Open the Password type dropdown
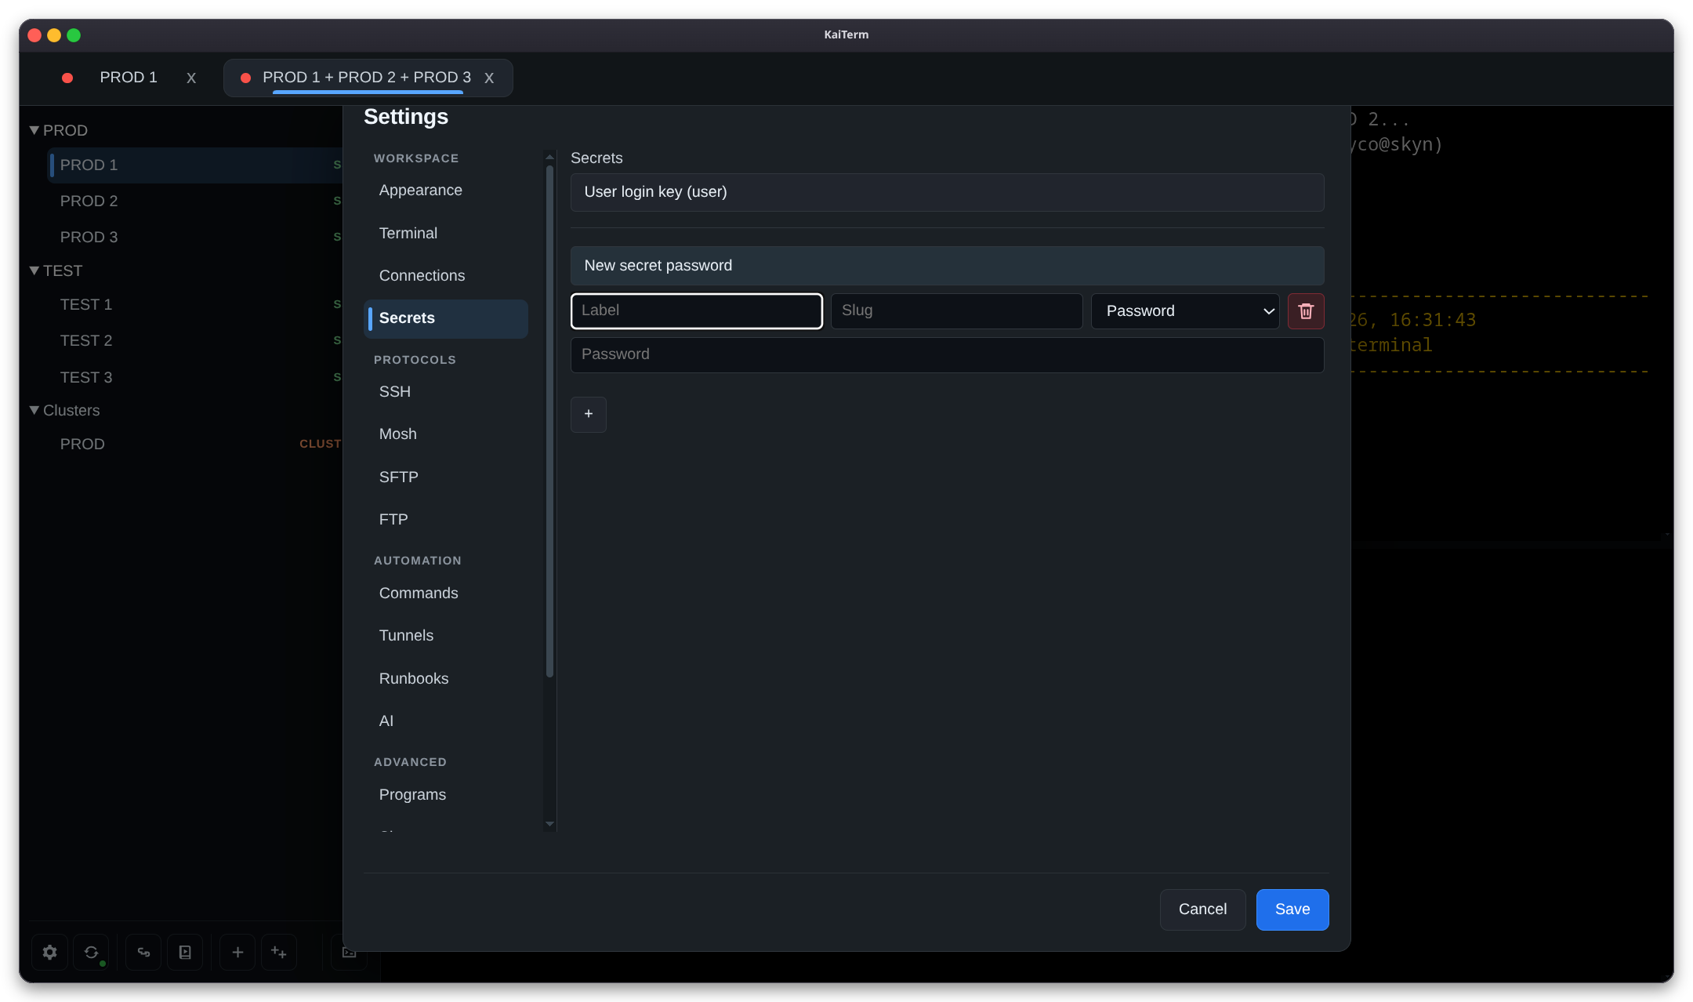The image size is (1693, 1002). click(x=1185, y=311)
